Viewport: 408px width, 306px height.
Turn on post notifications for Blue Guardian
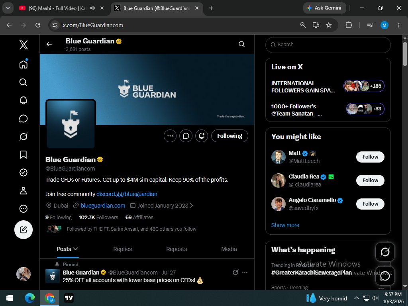202,136
